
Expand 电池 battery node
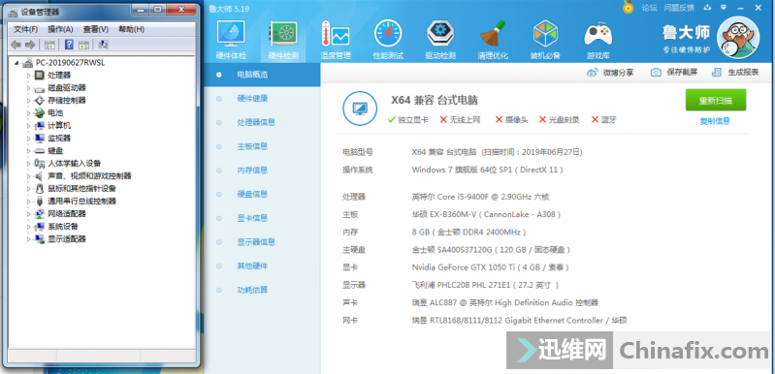(29, 113)
